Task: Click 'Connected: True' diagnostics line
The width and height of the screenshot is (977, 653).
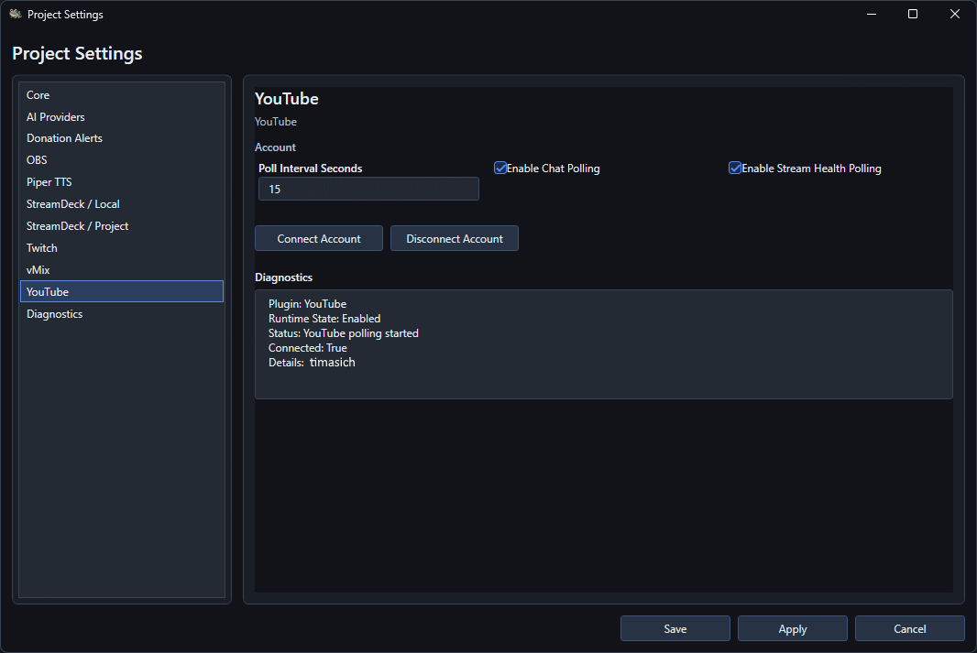Action: click(308, 348)
